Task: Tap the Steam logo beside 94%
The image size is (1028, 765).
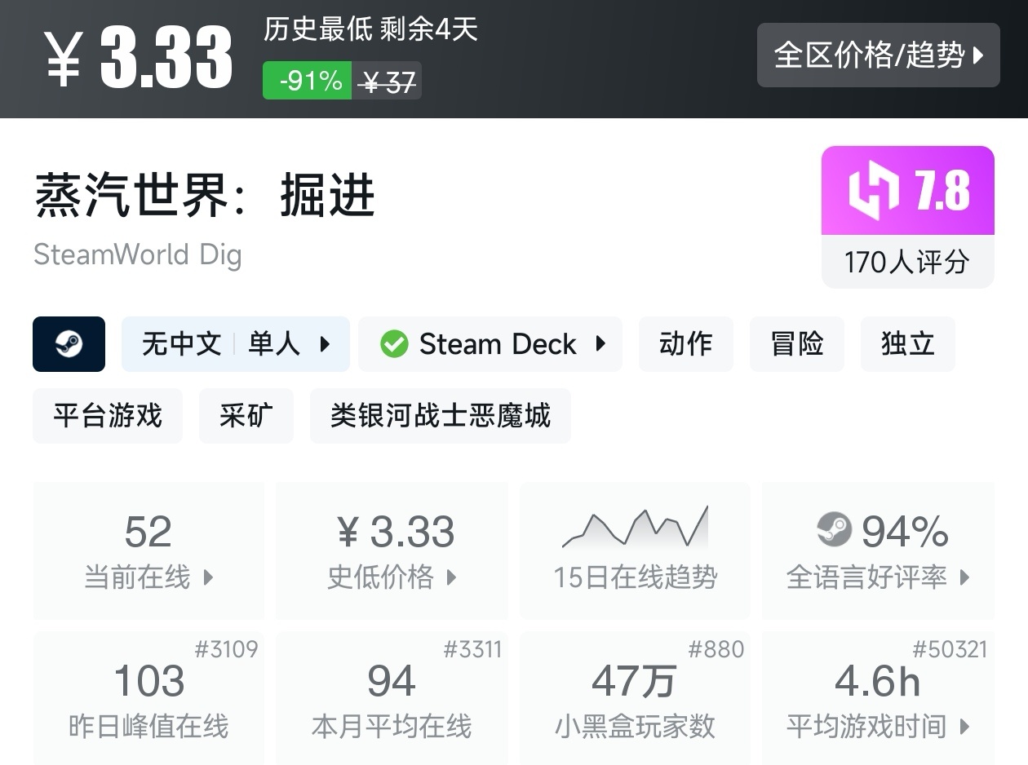Action: [x=834, y=530]
